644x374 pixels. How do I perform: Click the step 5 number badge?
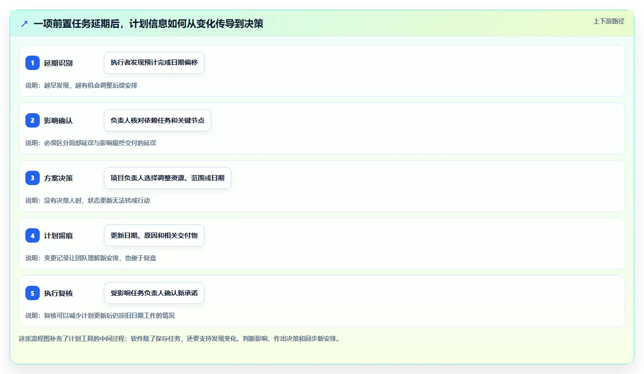(33, 293)
